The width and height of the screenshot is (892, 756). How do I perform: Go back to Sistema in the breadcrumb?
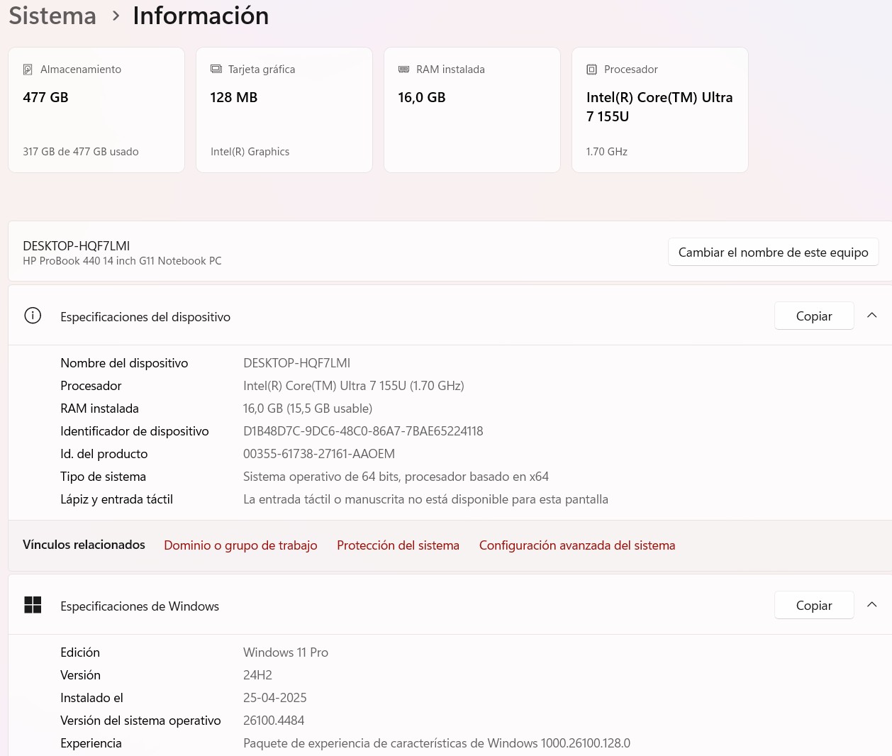click(52, 16)
